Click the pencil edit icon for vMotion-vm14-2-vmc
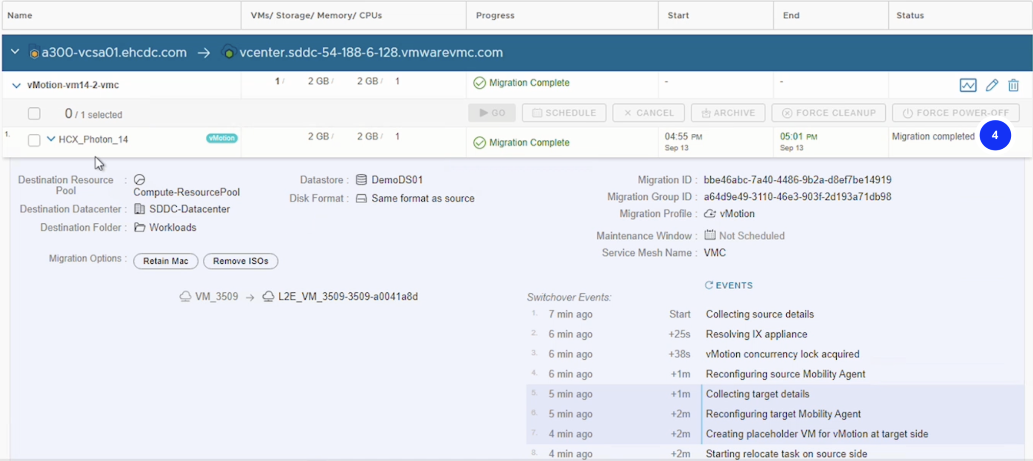1033x461 pixels. click(x=992, y=85)
